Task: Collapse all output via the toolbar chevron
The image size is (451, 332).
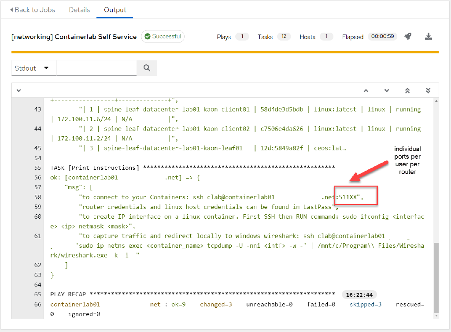Action: (18, 90)
